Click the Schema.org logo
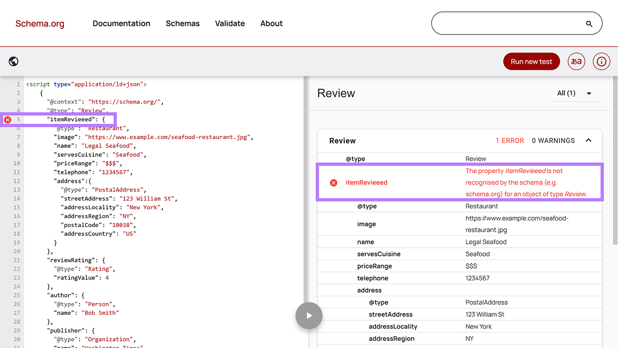 click(x=40, y=23)
